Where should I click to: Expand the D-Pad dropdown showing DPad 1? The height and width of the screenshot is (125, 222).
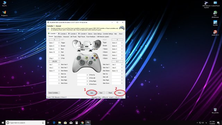click(x=59, y=58)
